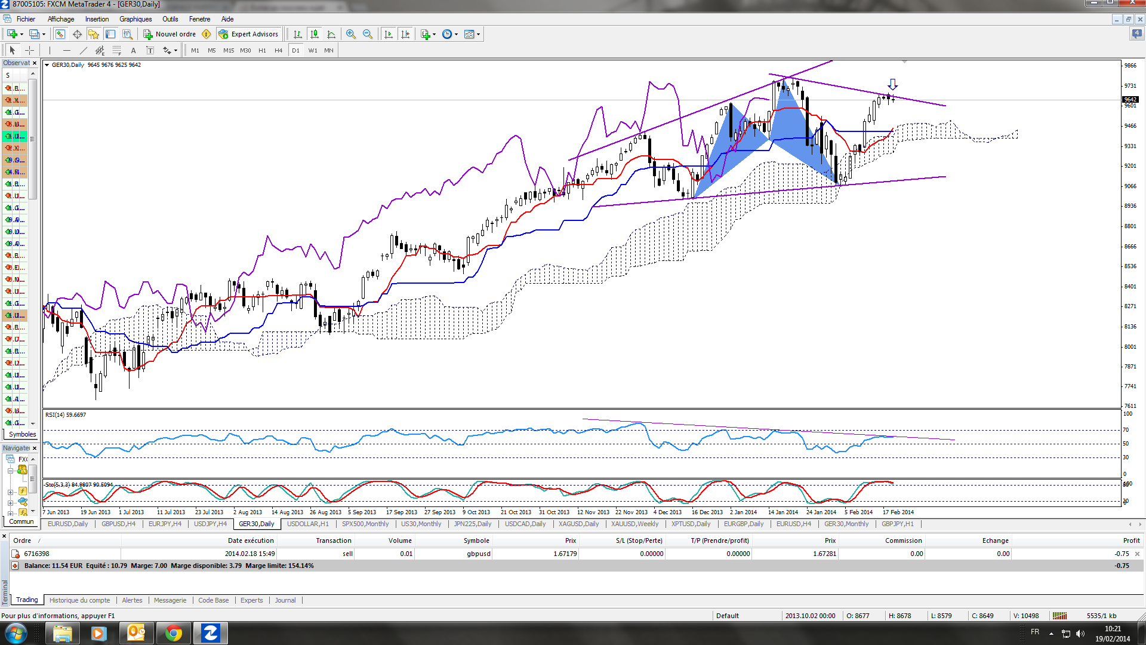The image size is (1146, 645).
Task: Switch chart to line chart mode
Action: tap(331, 34)
